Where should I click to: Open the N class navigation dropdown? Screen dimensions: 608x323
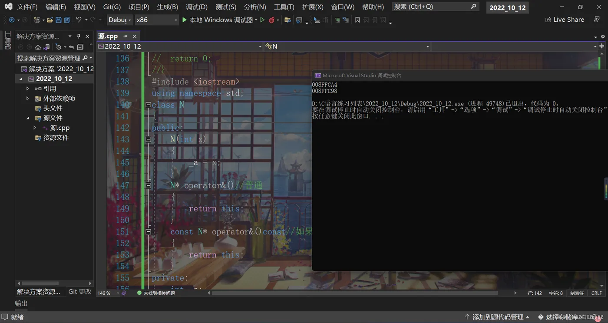click(347, 46)
